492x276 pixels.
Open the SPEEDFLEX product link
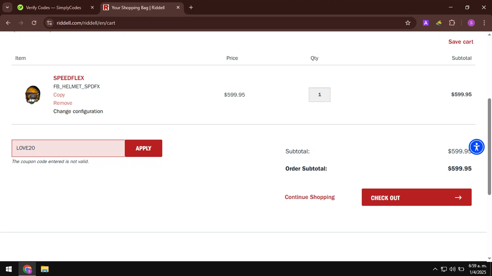point(69,78)
